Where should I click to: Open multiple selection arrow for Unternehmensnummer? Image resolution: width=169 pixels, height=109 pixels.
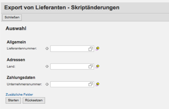98,84
